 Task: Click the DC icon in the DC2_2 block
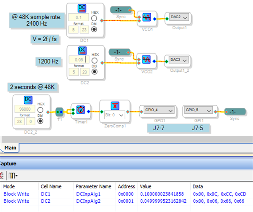28,100
